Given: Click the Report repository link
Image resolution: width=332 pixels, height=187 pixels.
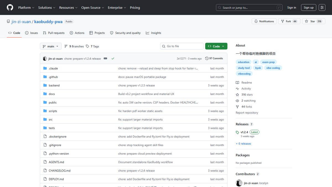Looking at the screenshot, I should (247, 113).
